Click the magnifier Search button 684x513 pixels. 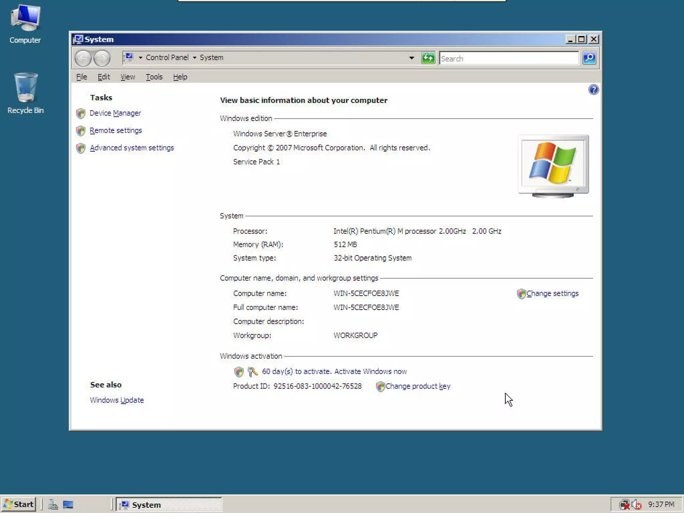(x=589, y=58)
